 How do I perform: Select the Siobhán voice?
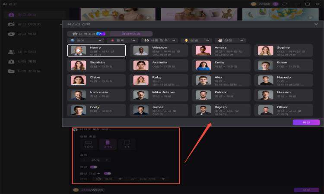tap(96, 66)
